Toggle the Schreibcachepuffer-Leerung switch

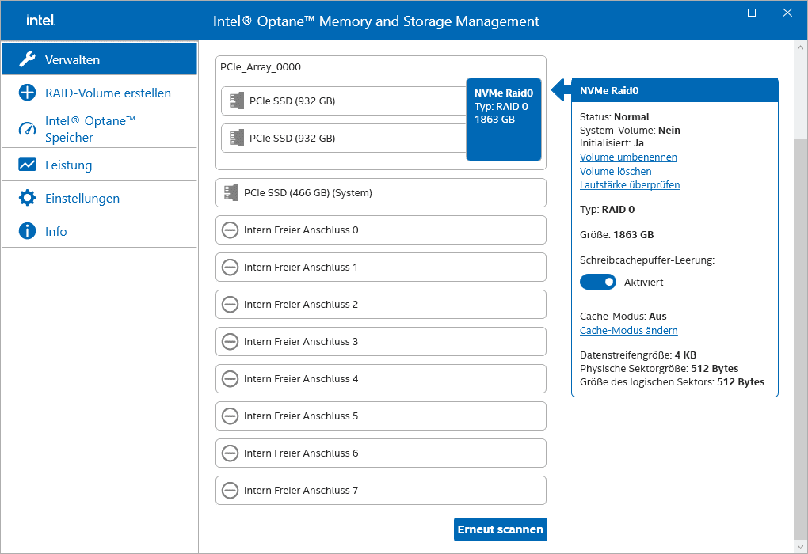click(598, 282)
